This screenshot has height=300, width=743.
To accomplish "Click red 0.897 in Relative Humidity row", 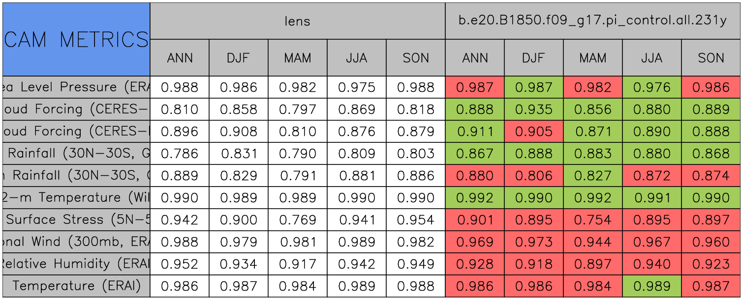I will pyautogui.click(x=592, y=264).
